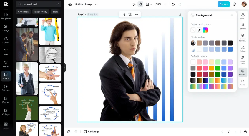Click the Export button
Image resolution: width=249 pixels, height=136 pixels.
pyautogui.click(x=224, y=4)
